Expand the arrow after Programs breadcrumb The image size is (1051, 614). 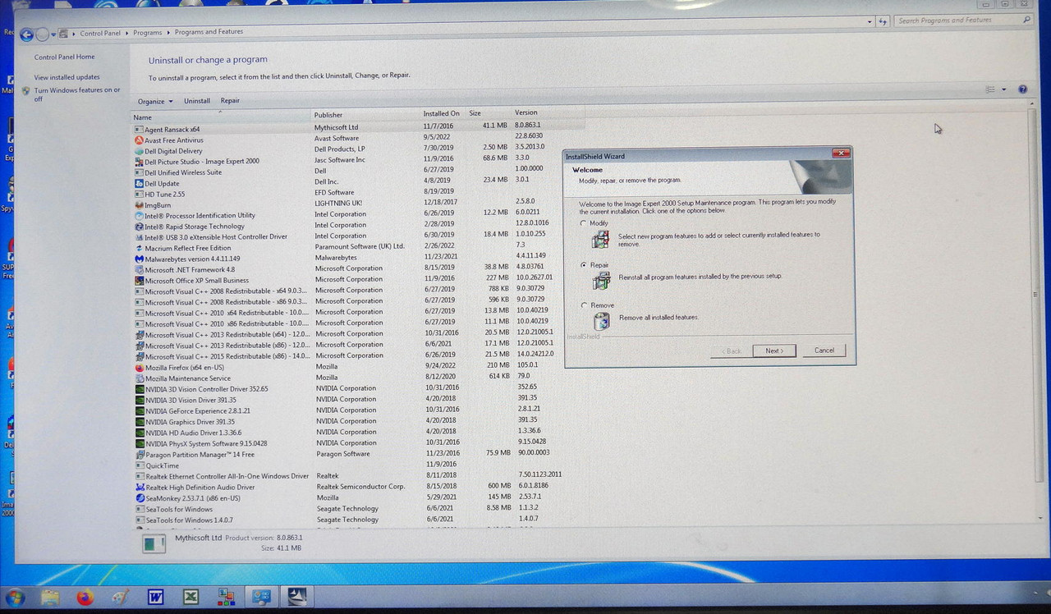168,33
